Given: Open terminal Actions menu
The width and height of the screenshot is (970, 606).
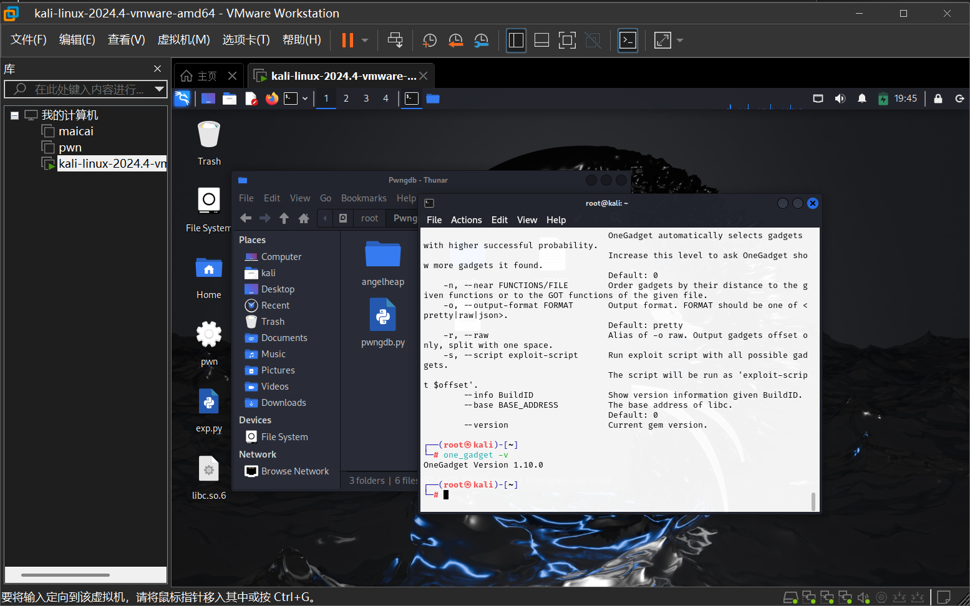Looking at the screenshot, I should click(466, 220).
